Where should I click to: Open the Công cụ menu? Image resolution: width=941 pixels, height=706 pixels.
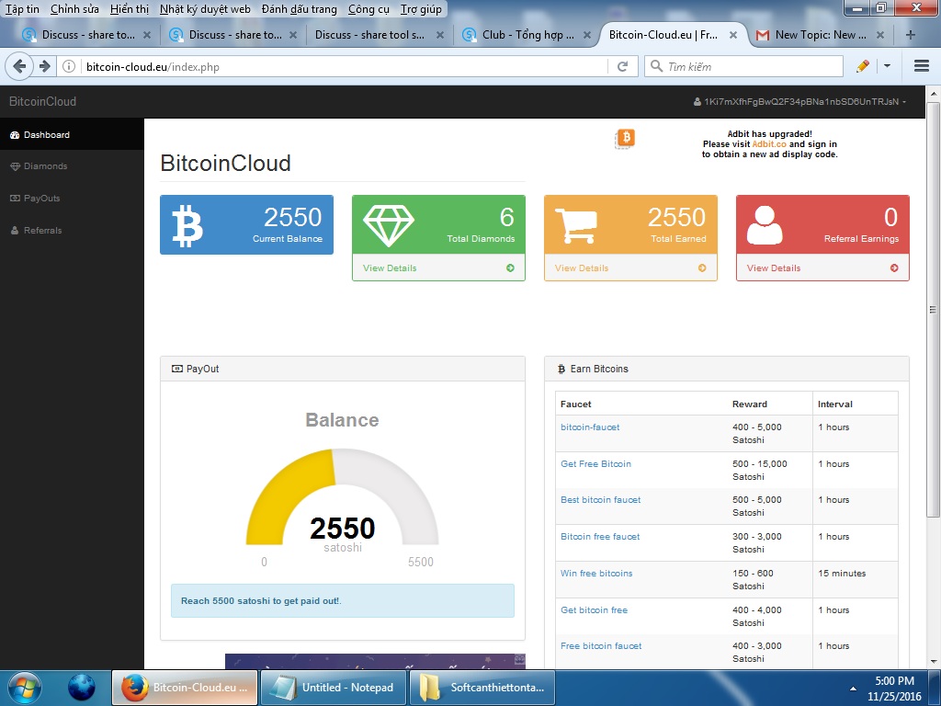(368, 9)
